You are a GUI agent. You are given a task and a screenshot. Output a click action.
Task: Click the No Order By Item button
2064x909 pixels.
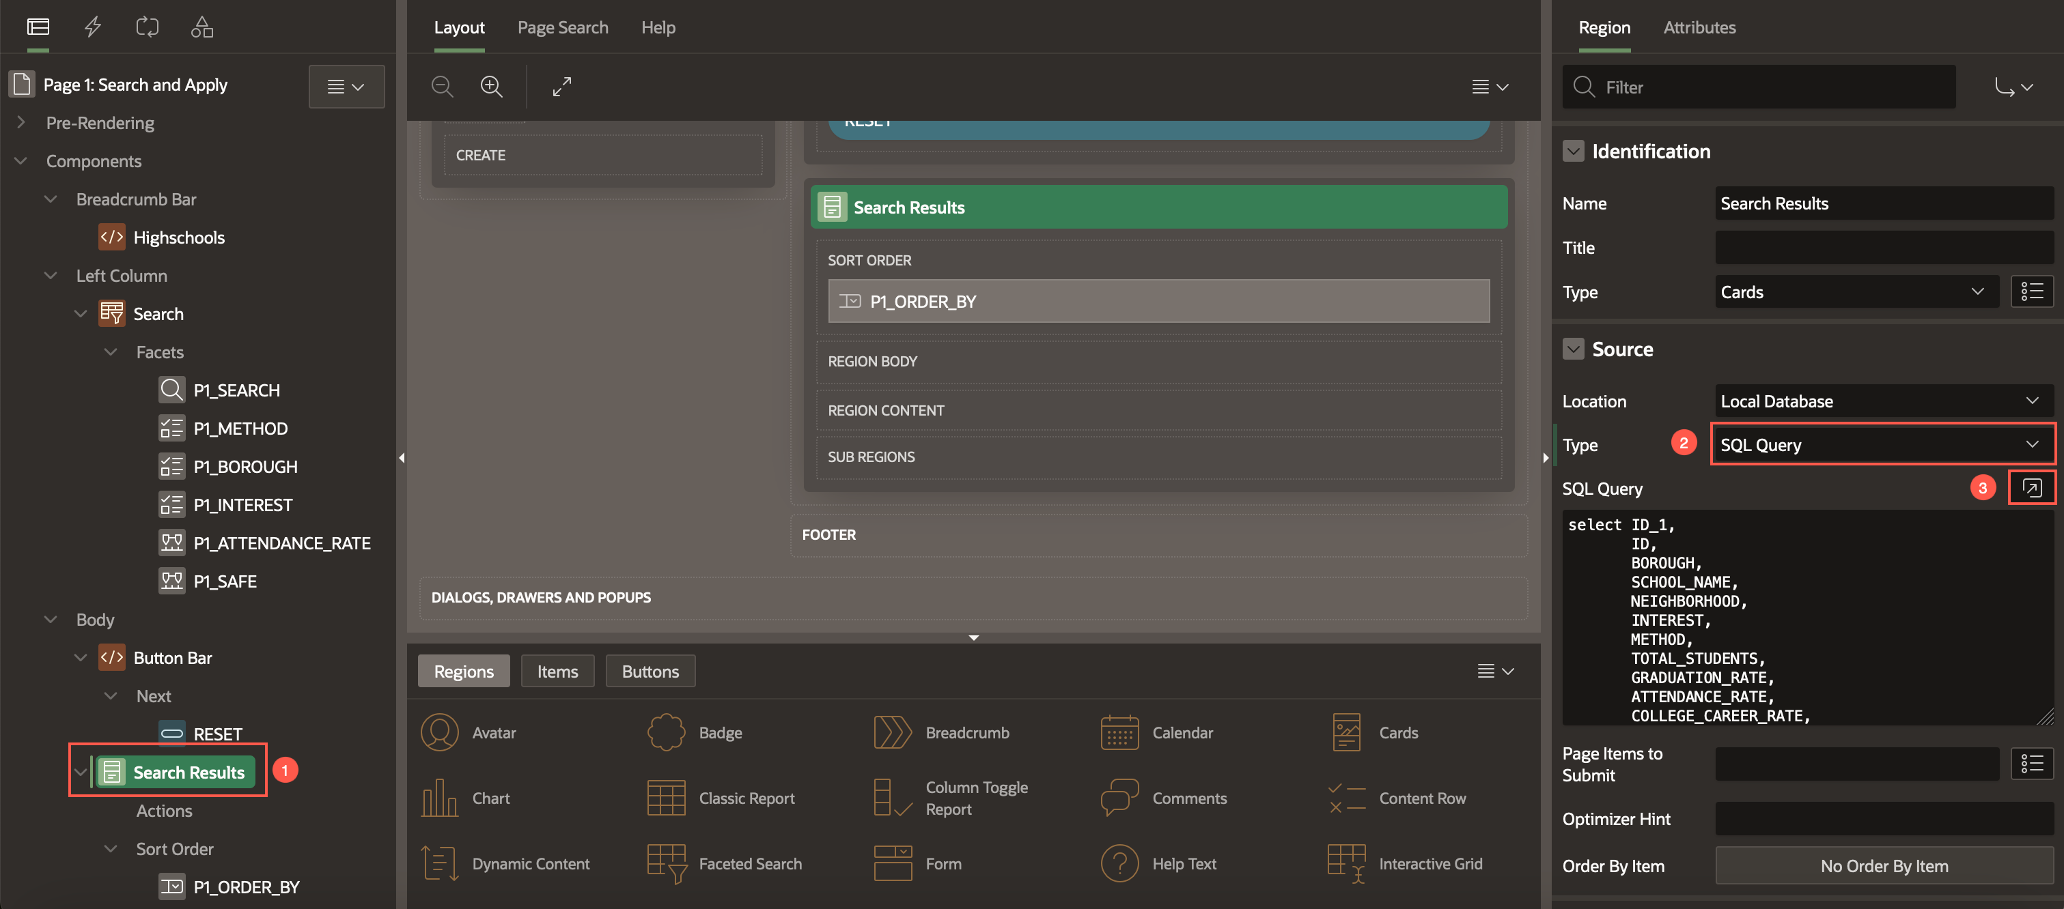(1884, 866)
